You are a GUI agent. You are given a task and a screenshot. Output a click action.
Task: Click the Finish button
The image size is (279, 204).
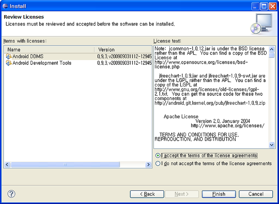point(219,194)
